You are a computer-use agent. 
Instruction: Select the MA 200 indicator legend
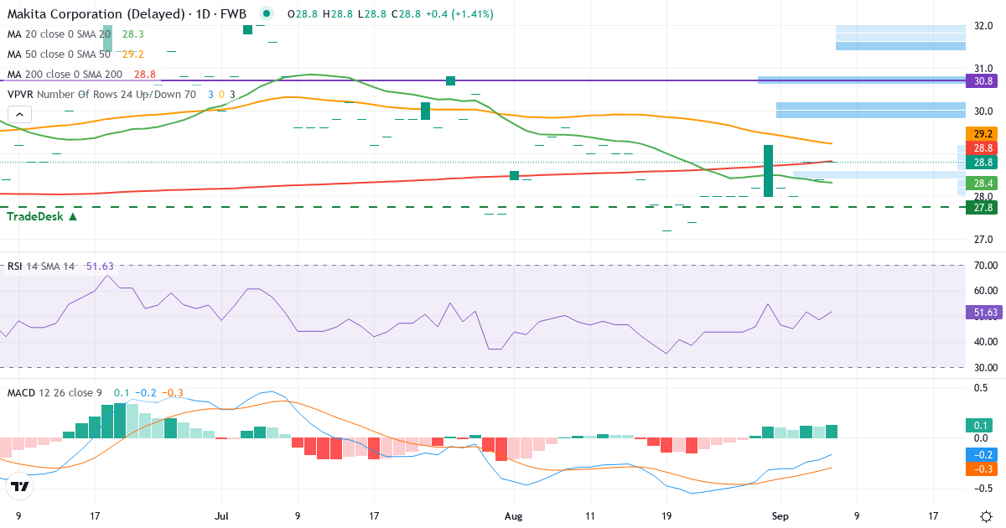(65, 75)
